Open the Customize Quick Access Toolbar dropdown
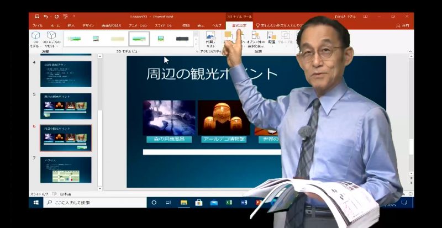442x228 pixels. pyautogui.click(x=74, y=17)
